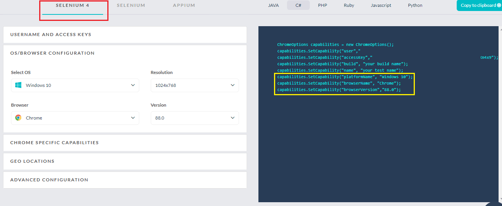Switch to the Selenium tab

coord(131,5)
